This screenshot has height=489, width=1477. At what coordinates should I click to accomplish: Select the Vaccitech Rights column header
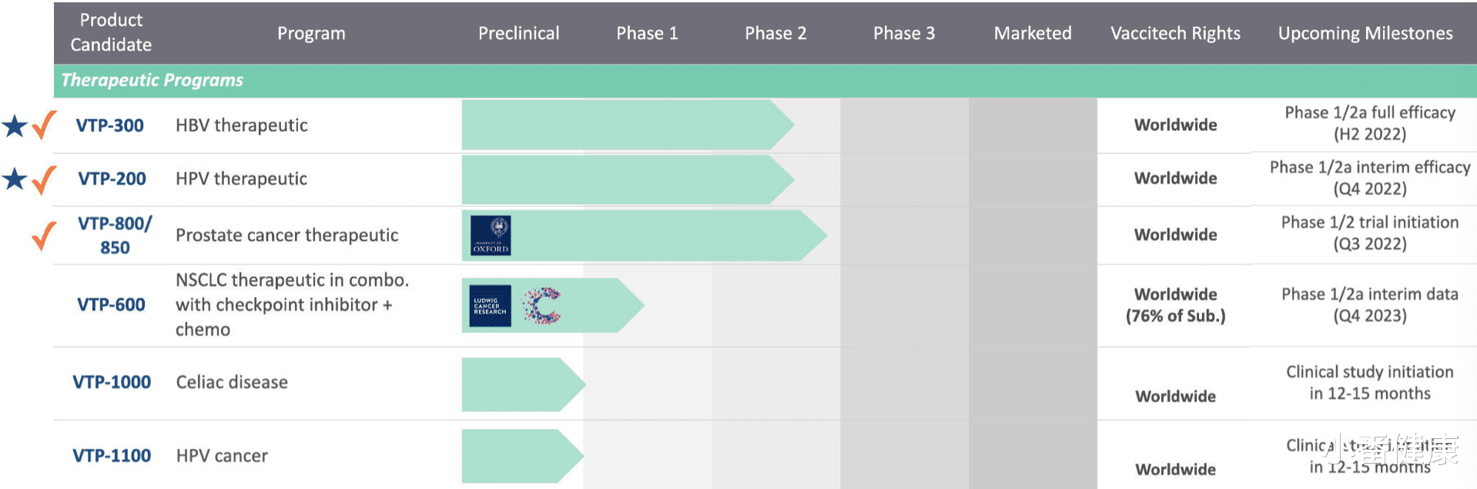(x=1175, y=33)
